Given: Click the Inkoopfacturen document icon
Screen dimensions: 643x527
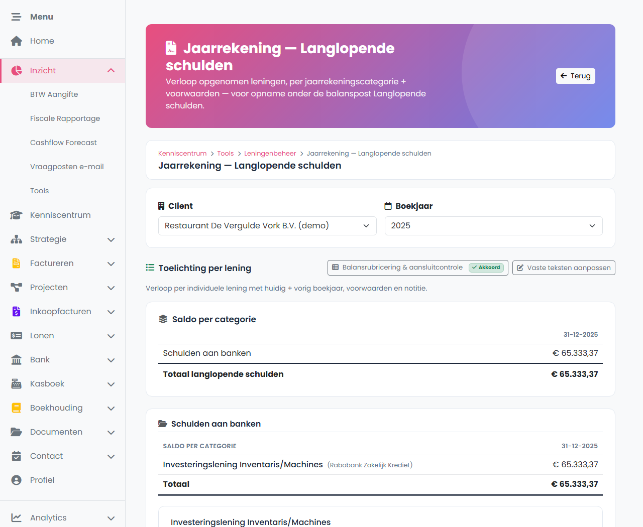Looking at the screenshot, I should click(17, 312).
